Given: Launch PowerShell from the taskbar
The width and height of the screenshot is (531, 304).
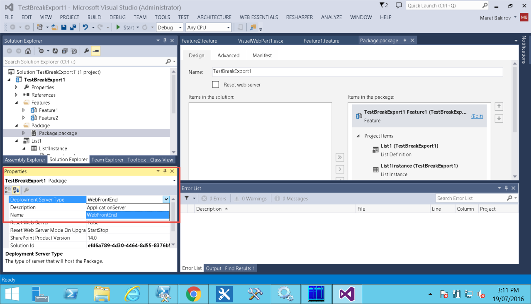Looking at the screenshot, I should (x=71, y=294).
